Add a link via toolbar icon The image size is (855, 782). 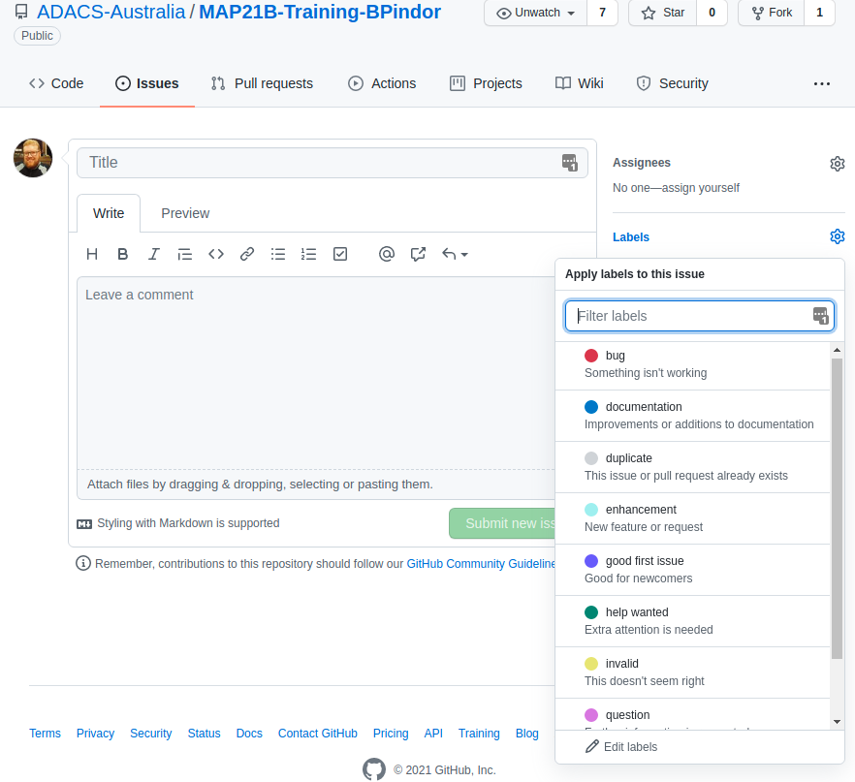coord(247,254)
